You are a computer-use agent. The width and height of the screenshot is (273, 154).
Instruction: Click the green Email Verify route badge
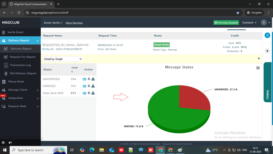161,45
